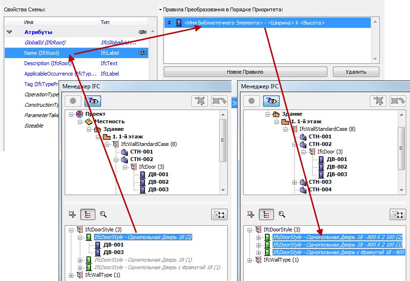Click green circle button in right Менеджер IFC
Image resolution: width=410 pixels, height=281 pixels.
252,101
